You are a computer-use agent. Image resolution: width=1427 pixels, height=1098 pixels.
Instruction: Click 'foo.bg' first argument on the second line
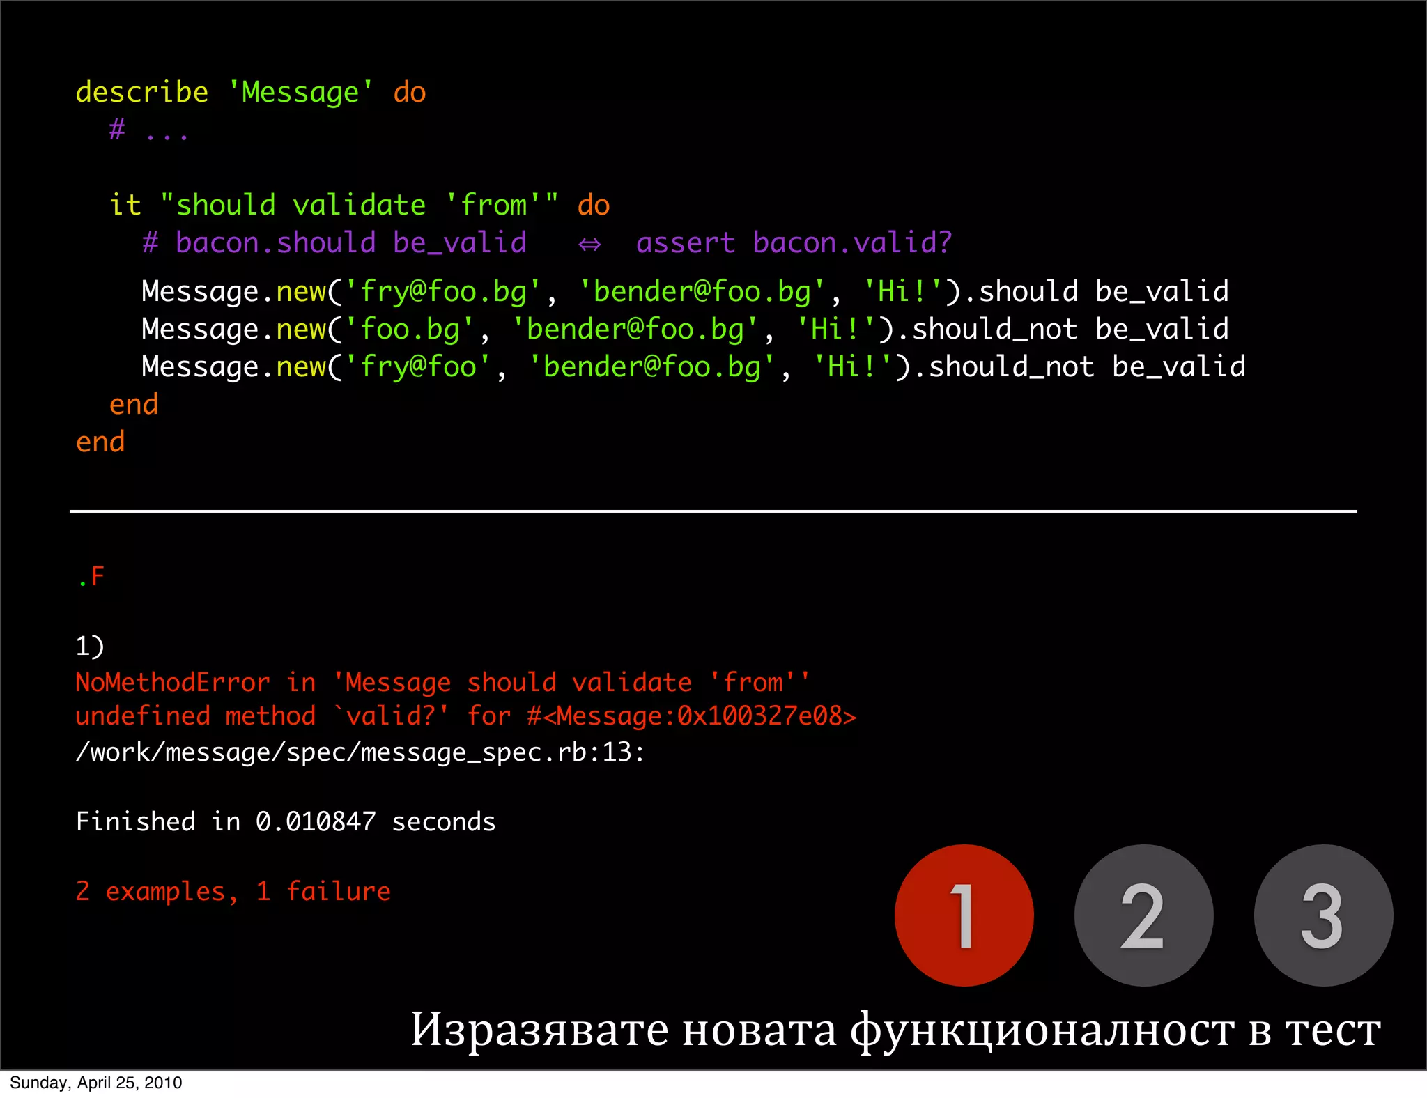tap(410, 329)
